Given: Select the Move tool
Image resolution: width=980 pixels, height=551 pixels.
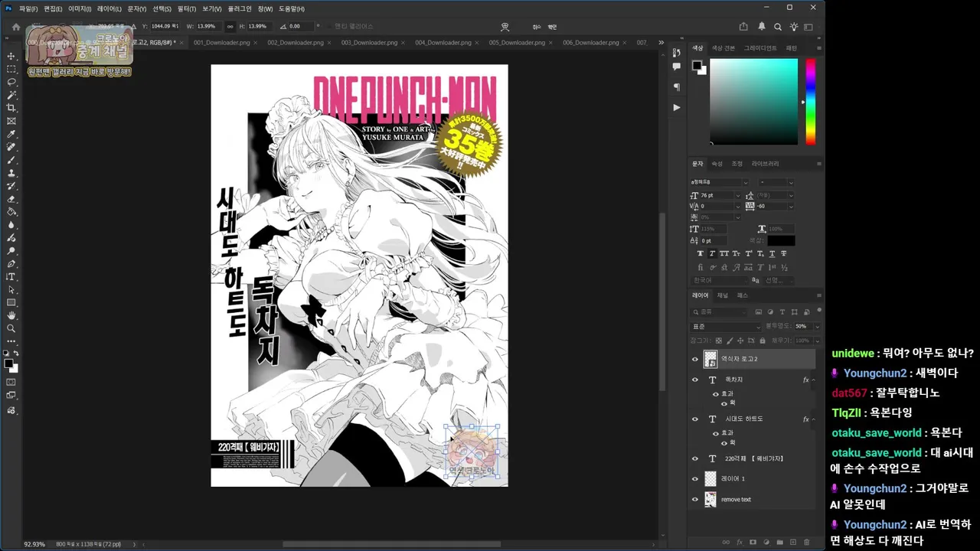Looking at the screenshot, I should coord(11,56).
